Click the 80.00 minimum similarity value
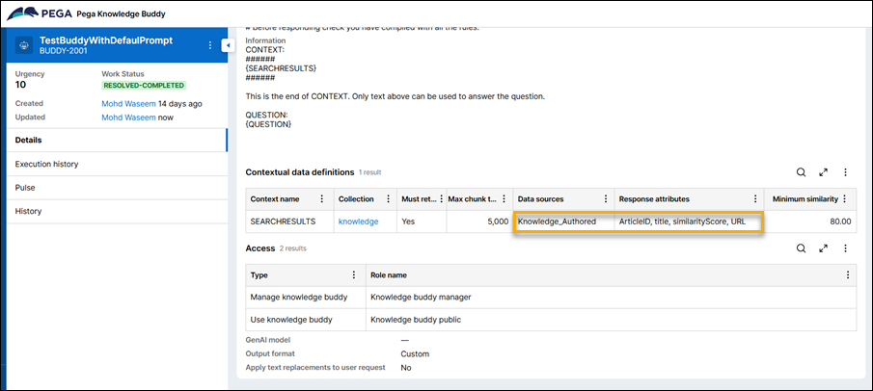 tap(840, 222)
